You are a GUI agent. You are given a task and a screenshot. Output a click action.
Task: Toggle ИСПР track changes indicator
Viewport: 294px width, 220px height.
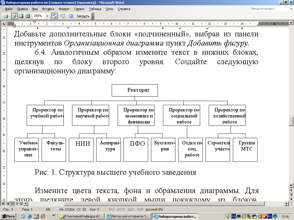[121, 209]
